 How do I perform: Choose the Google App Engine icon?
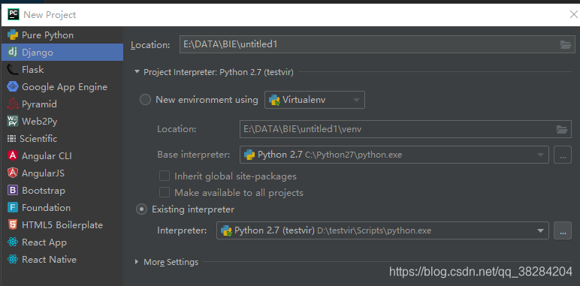(13, 87)
